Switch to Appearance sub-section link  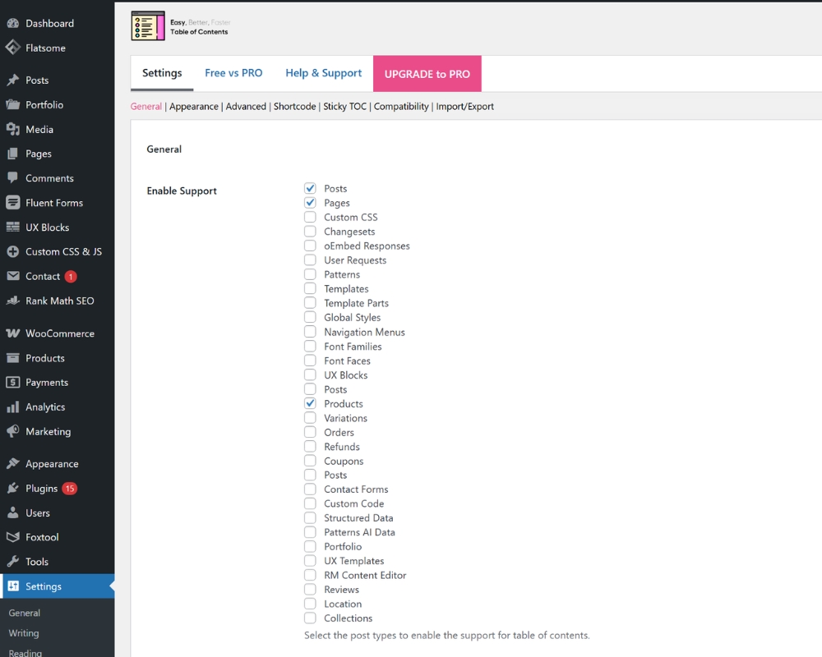point(193,107)
